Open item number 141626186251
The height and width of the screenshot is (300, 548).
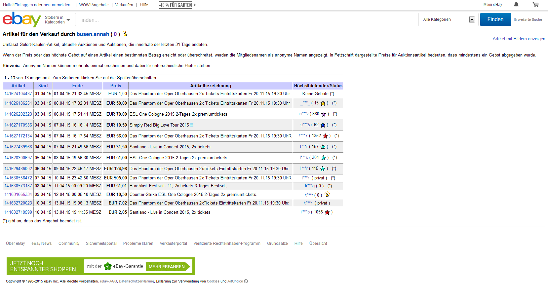(x=18, y=103)
